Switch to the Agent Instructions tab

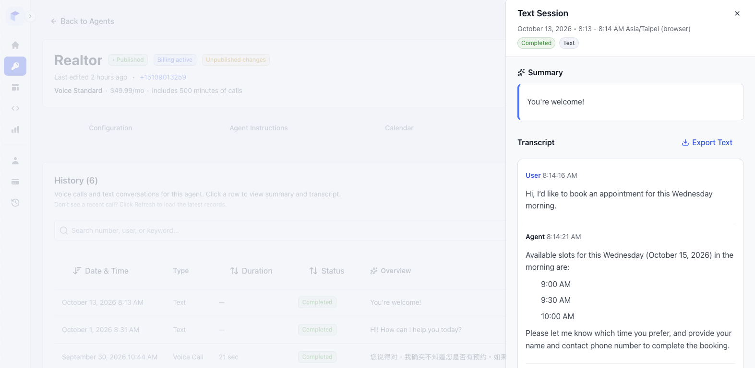[259, 128]
